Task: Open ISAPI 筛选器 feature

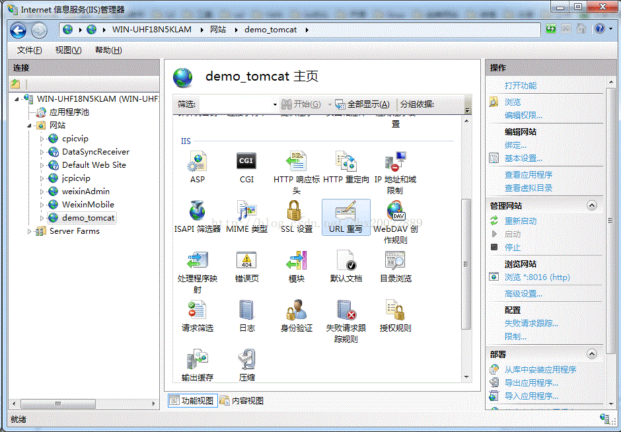Action: [198, 217]
